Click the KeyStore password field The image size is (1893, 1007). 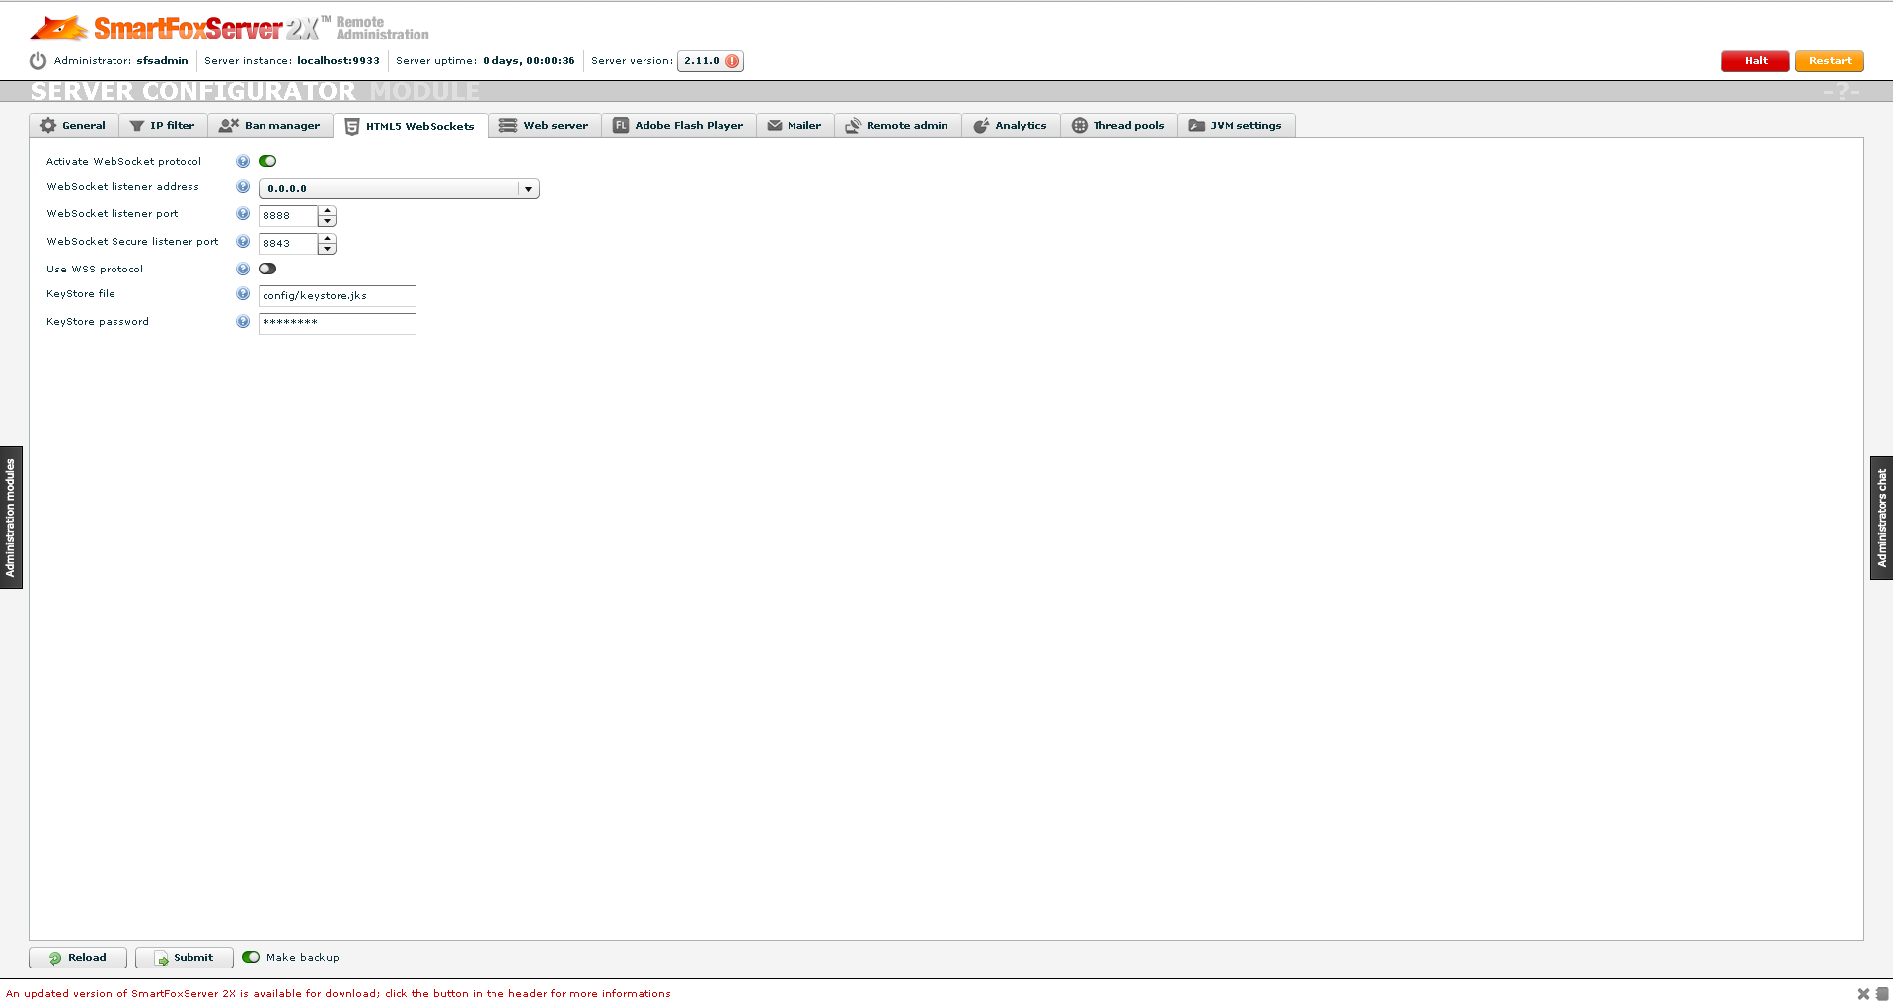(337, 323)
